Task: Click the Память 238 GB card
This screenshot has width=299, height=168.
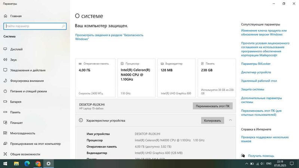Action: click(x=217, y=78)
